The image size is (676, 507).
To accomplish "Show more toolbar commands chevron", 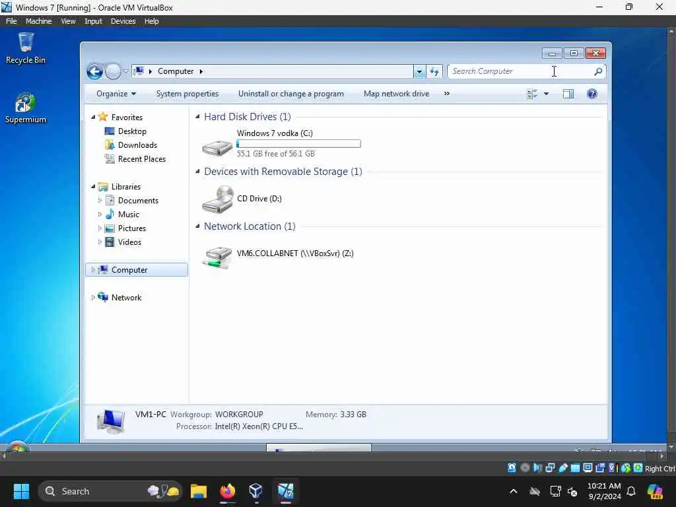I will [x=447, y=94].
